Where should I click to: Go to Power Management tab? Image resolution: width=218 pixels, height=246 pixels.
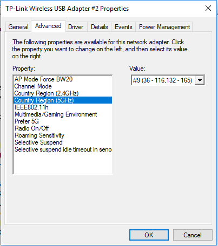pyautogui.click(x=164, y=27)
